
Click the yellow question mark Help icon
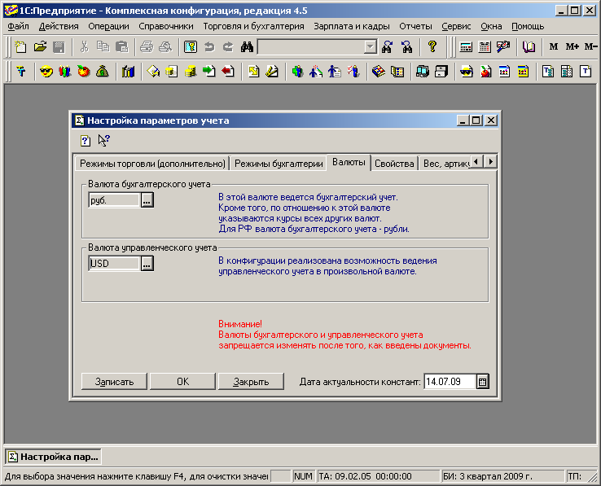[432, 46]
